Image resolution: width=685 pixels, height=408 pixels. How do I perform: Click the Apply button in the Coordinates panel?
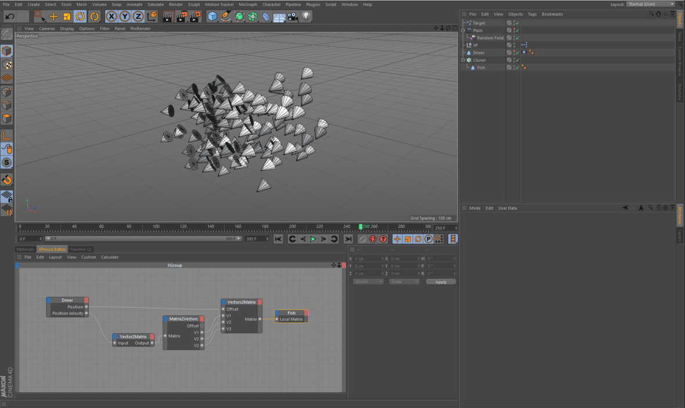(x=441, y=282)
